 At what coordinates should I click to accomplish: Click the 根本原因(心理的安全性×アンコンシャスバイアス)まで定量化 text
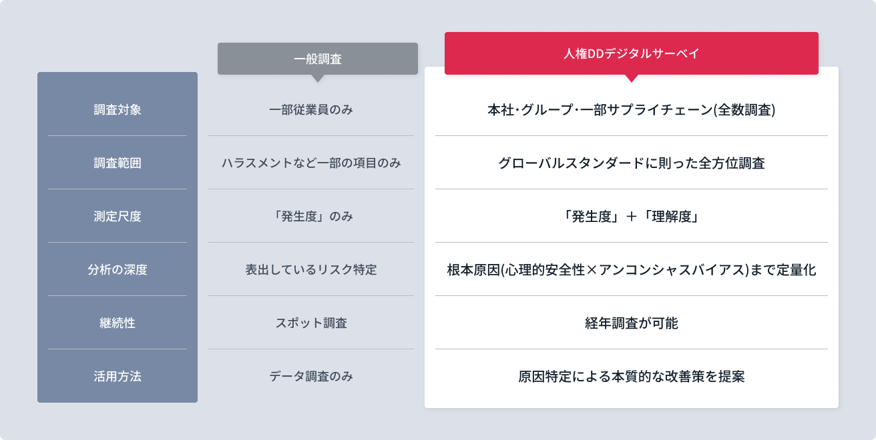tap(632, 269)
